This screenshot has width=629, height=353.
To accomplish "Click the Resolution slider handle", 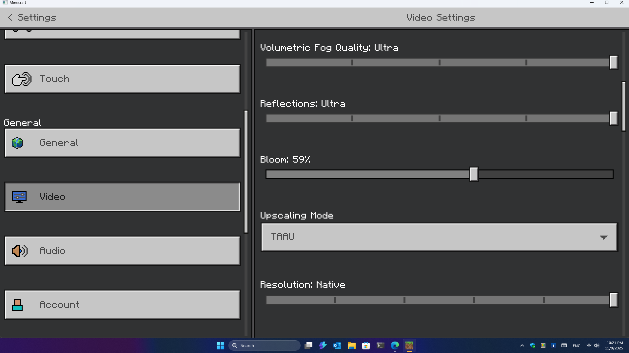I will [613, 300].
